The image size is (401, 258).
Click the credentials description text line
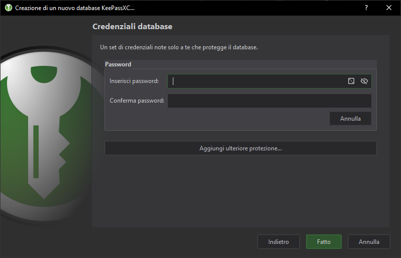(x=179, y=47)
